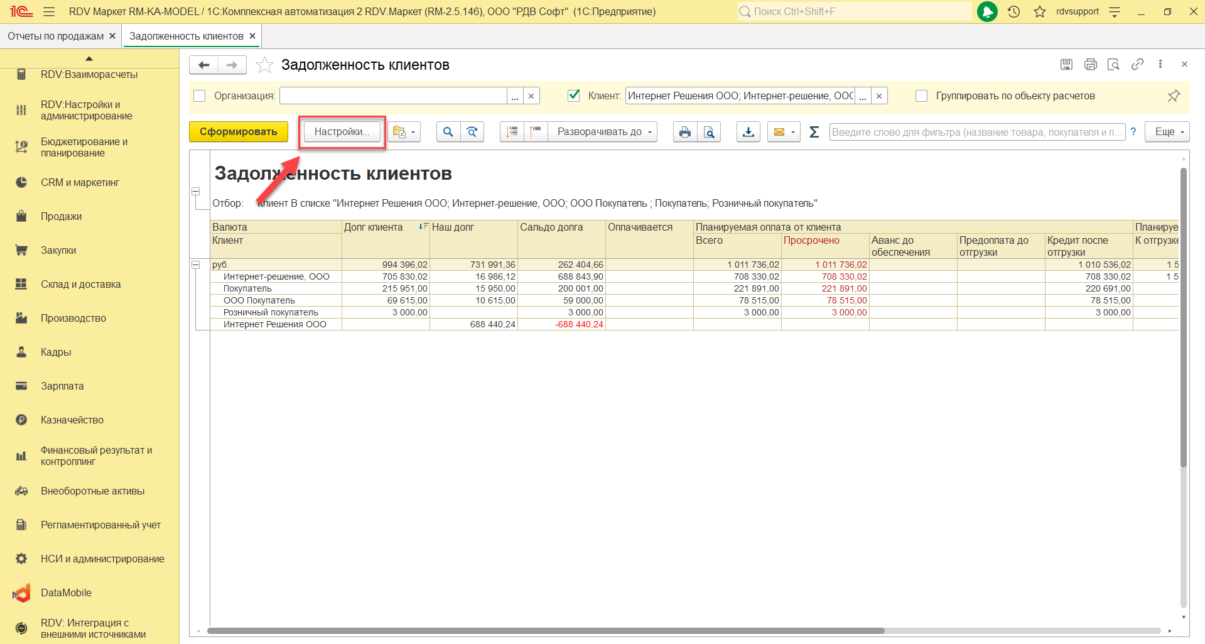Image resolution: width=1205 pixels, height=644 pixels.
Task: Enable the Организация filter checkbox
Action: pos(200,96)
